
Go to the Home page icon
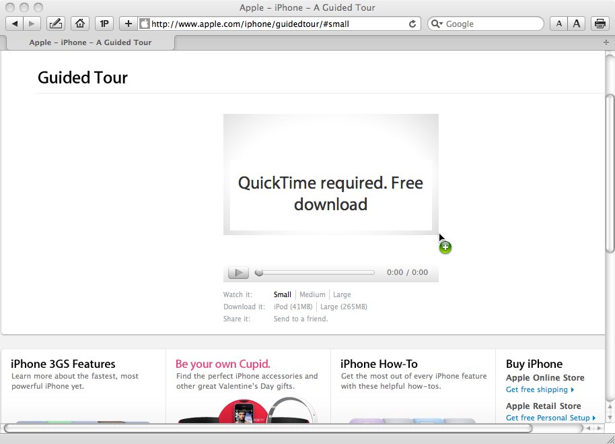(80, 24)
